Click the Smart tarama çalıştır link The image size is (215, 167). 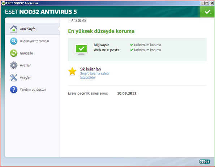95,73
